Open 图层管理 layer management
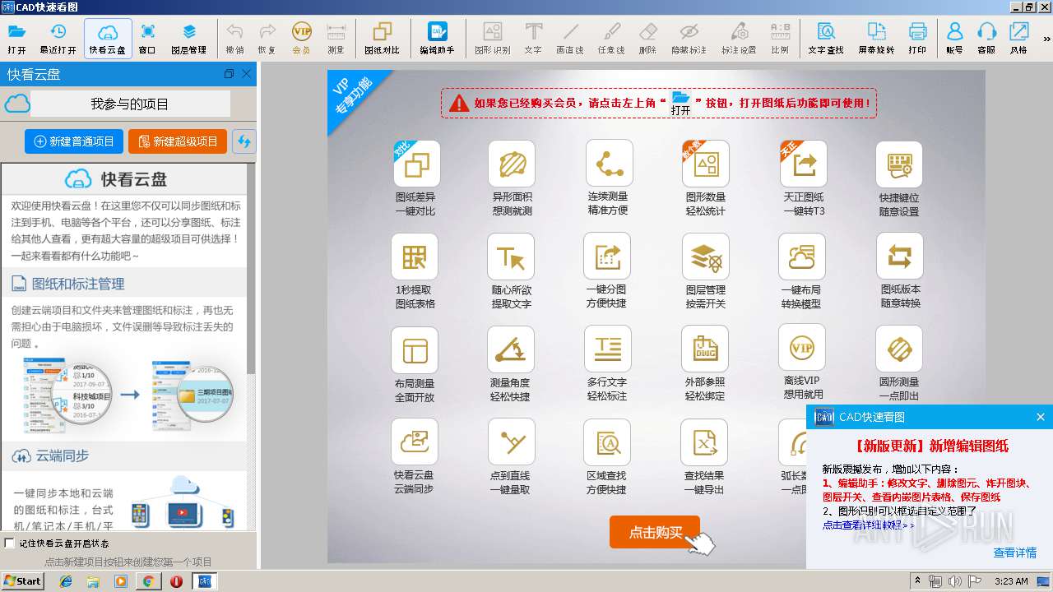This screenshot has width=1053, height=592. pyautogui.click(x=189, y=38)
